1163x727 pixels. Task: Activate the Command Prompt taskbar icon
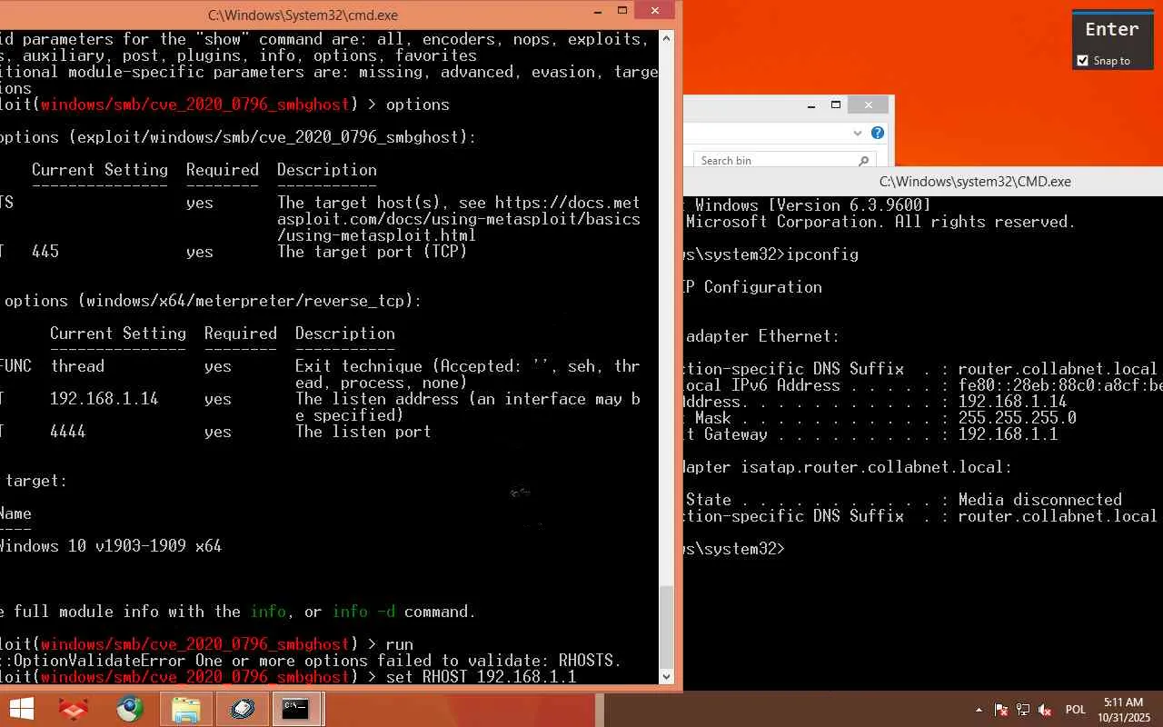point(295,709)
